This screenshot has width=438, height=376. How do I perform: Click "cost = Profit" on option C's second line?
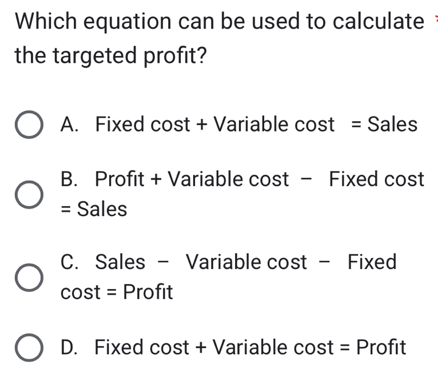pyautogui.click(x=117, y=293)
